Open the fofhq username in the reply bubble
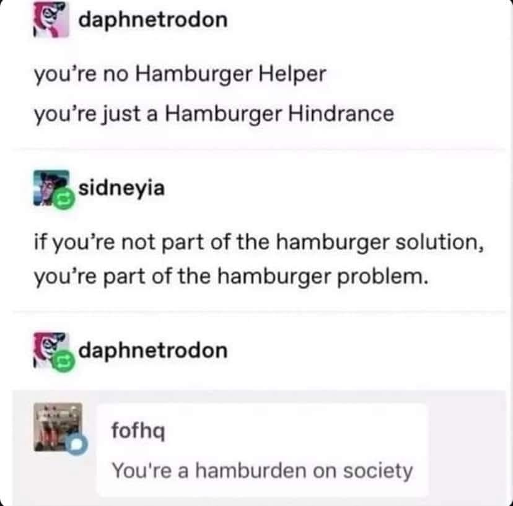This screenshot has height=506, width=513. [x=138, y=431]
